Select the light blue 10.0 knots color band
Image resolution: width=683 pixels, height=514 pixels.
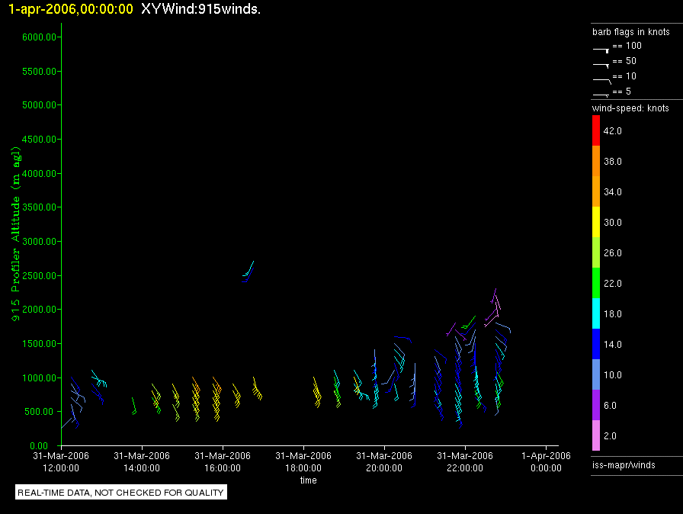596,374
